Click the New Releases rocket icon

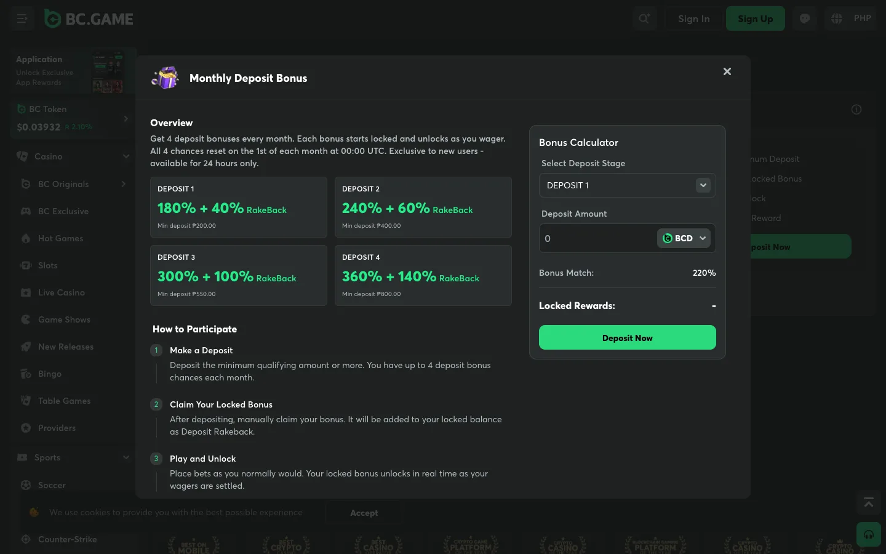[26, 347]
